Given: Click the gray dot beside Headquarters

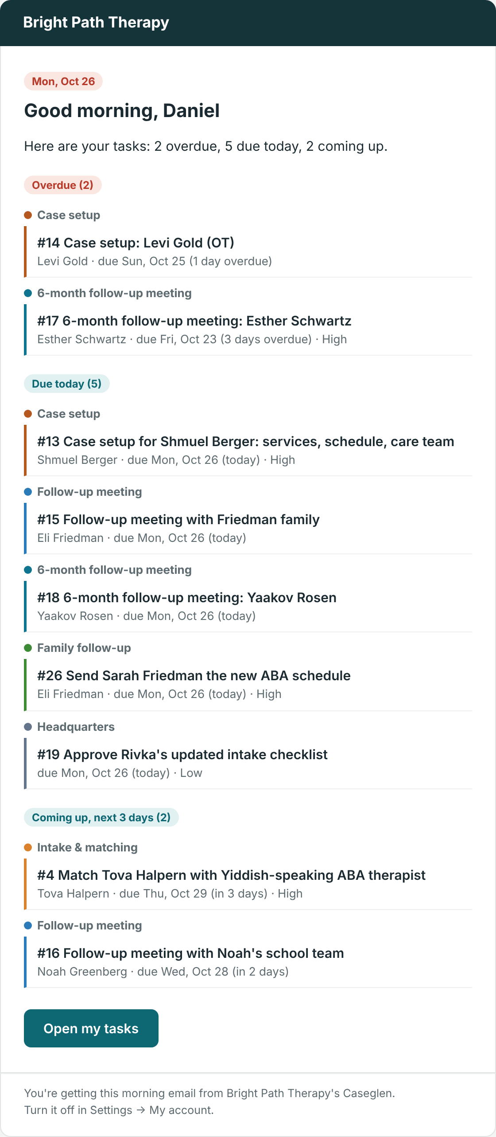Looking at the screenshot, I should tap(28, 727).
